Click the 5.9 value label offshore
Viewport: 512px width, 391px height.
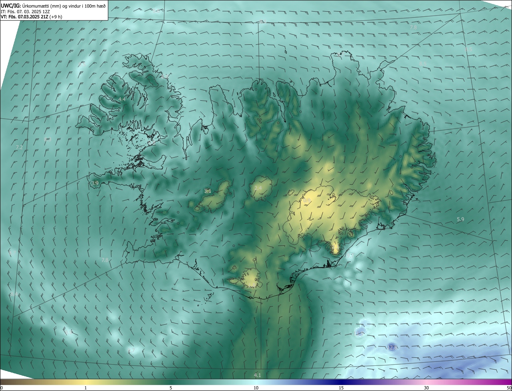[x=460, y=219]
